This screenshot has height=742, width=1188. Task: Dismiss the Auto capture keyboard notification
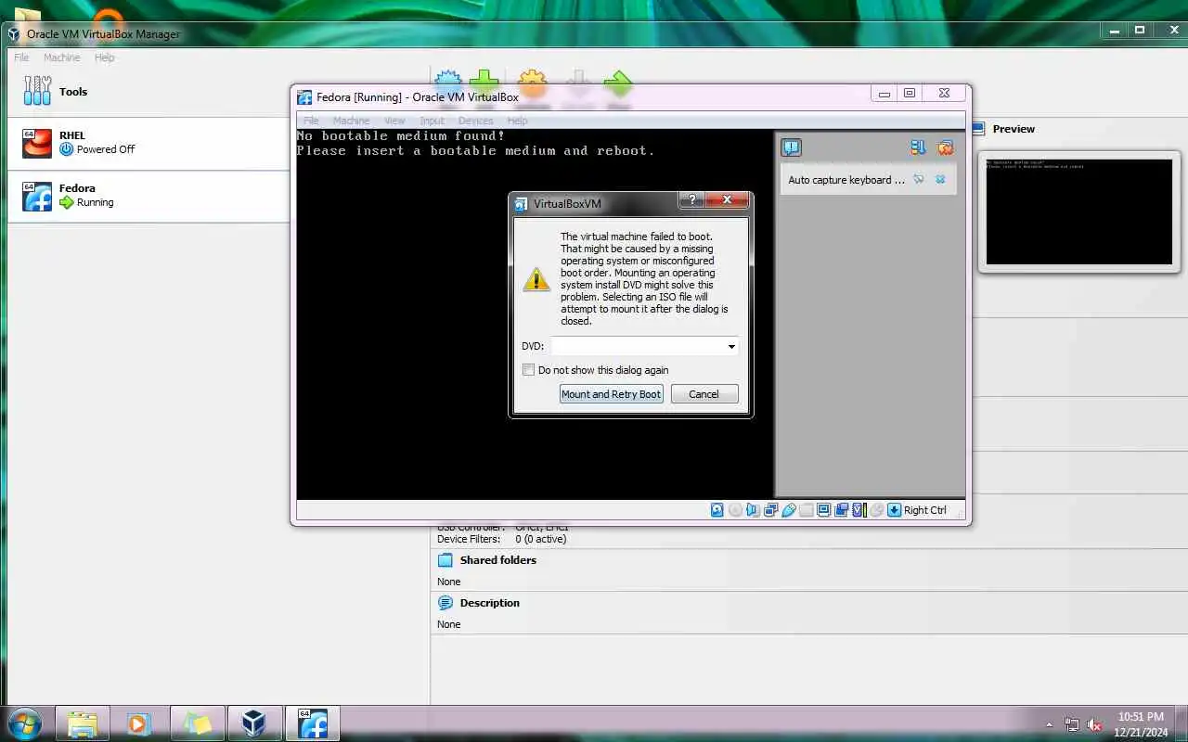coord(940,179)
